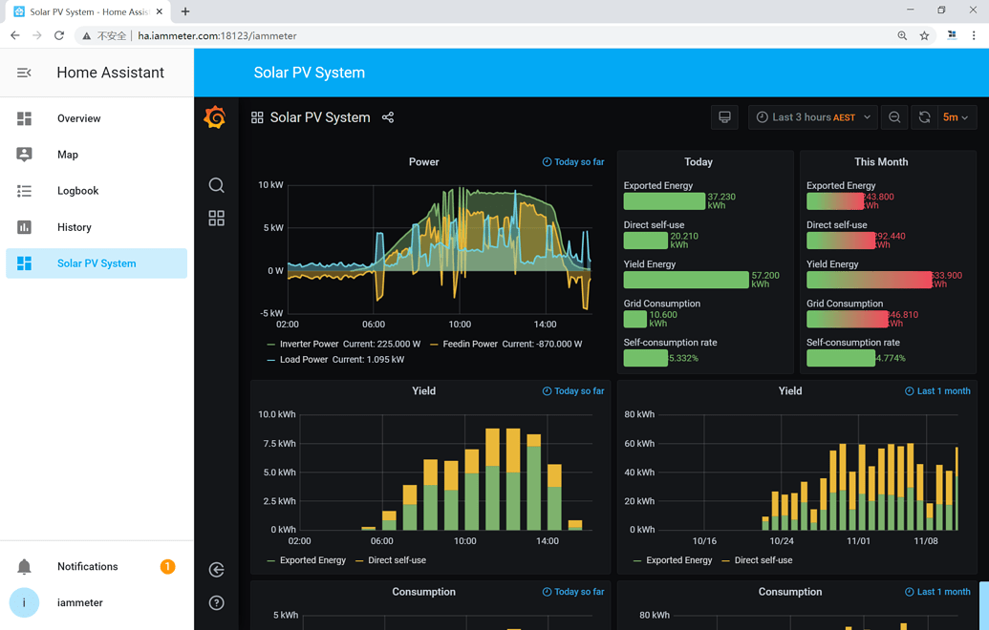This screenshot has width=989, height=630.
Task: Open the Last 3 hours time picker
Action: tap(813, 117)
